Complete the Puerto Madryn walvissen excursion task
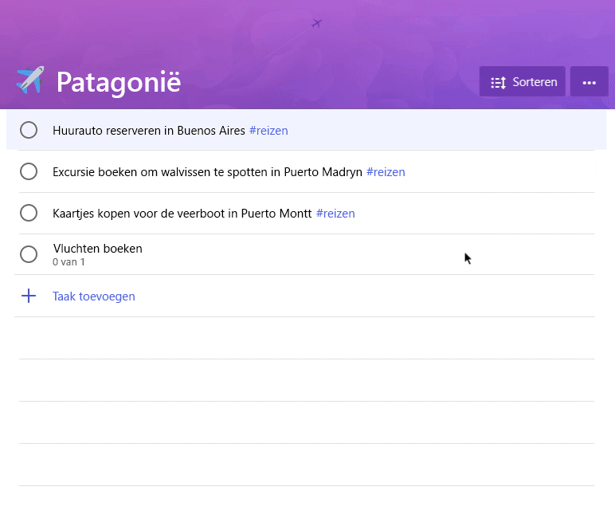The image size is (615, 526). (x=29, y=172)
